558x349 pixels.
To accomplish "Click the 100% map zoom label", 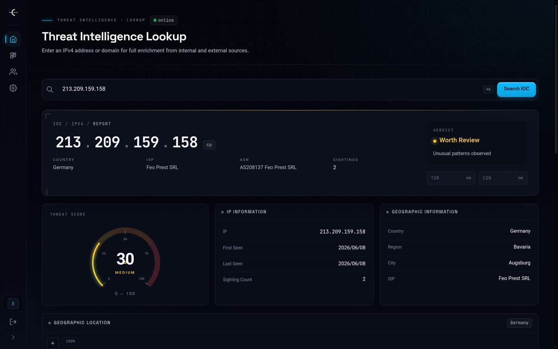I will point(71,341).
